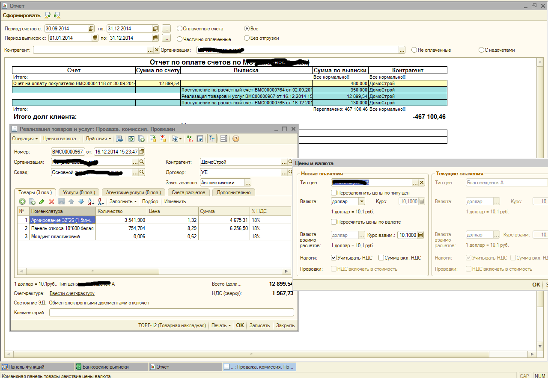Open the help question mark icon

tap(235, 139)
